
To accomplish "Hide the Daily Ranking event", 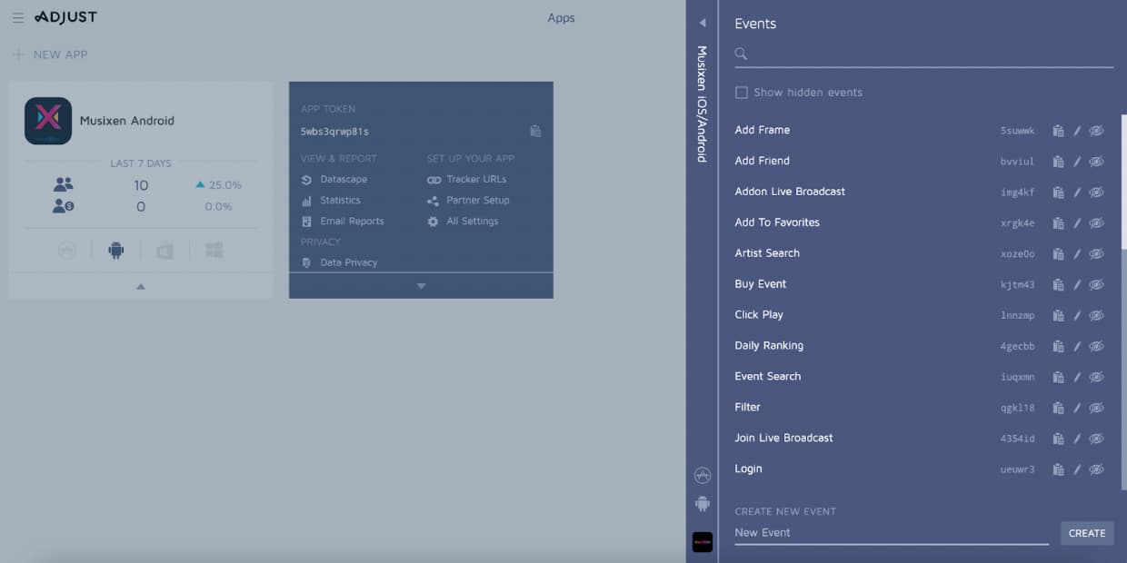I will [1097, 347].
